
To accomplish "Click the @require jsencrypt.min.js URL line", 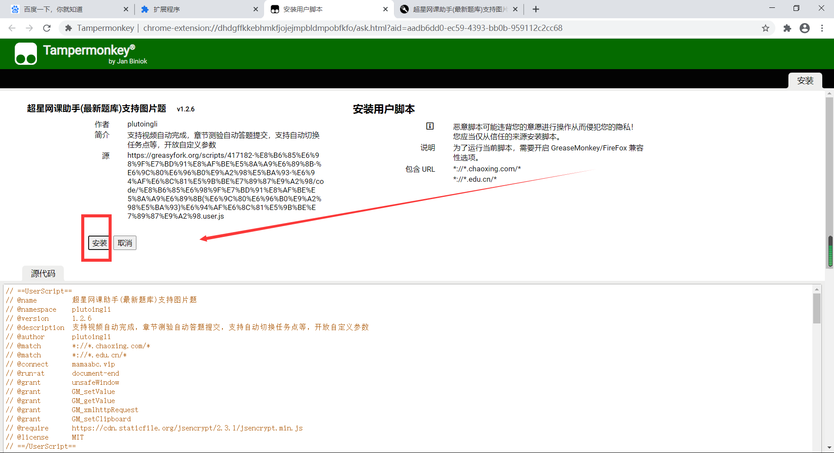I will pos(154,428).
